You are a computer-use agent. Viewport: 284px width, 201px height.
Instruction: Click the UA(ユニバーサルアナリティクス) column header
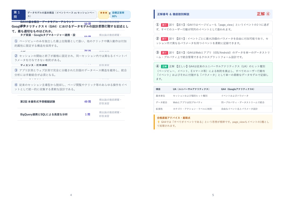click(191, 89)
